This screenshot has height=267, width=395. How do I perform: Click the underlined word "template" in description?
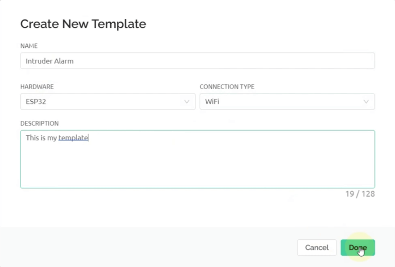(x=73, y=138)
